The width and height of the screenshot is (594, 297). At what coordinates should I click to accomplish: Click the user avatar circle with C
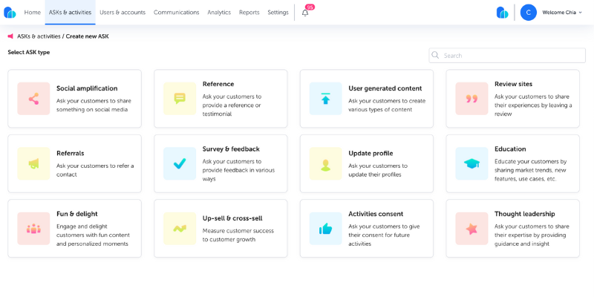tap(529, 13)
